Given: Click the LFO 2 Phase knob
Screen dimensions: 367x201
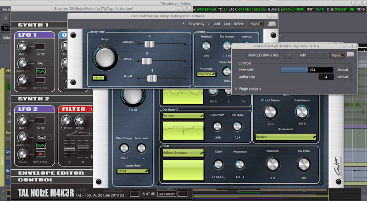Looking at the screenshot, I should pos(22,154).
